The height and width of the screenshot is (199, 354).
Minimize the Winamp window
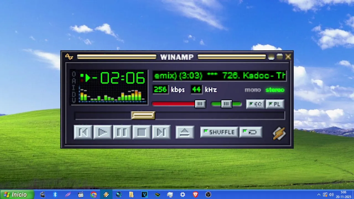click(271, 57)
